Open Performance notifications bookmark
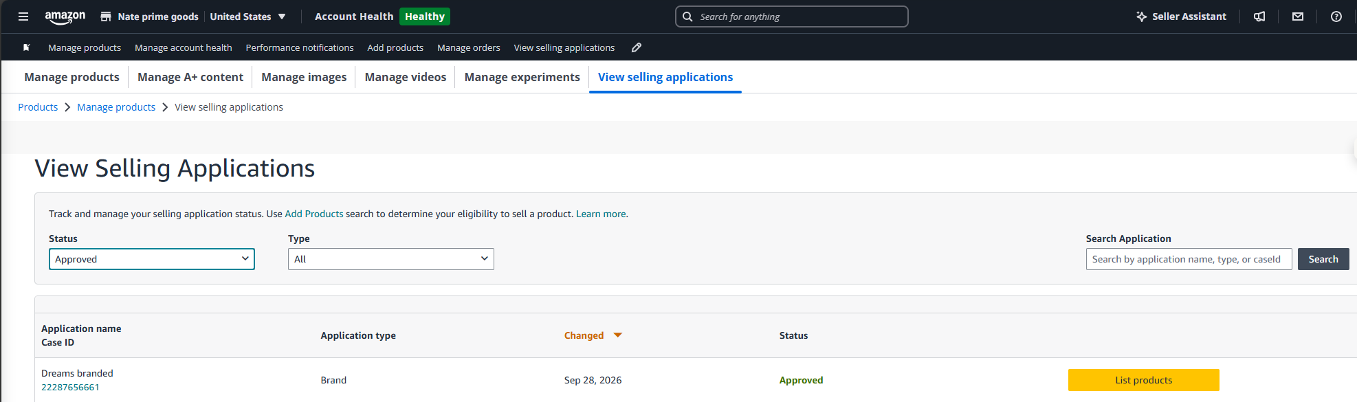 click(x=300, y=47)
